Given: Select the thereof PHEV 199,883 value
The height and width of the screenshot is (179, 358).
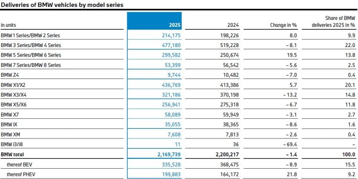Looking at the screenshot, I should point(169,174).
